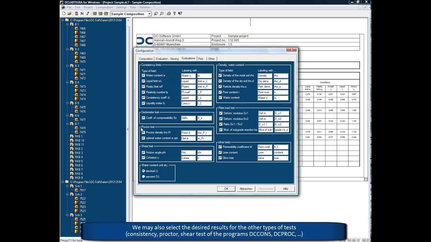This screenshot has height=242, width=431.
Task: Open the View menu
Action: click(133, 7)
